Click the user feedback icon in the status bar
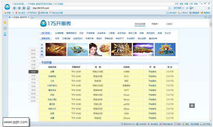This screenshot has height=127, width=213. coord(201,124)
